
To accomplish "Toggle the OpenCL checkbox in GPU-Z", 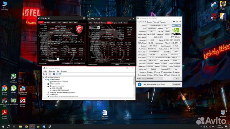I will pyautogui.click(x=147, y=72).
